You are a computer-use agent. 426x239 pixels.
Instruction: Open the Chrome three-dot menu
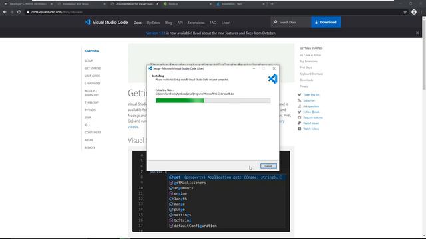click(421, 12)
